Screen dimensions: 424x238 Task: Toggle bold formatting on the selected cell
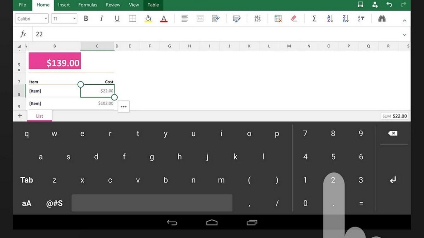[86, 18]
